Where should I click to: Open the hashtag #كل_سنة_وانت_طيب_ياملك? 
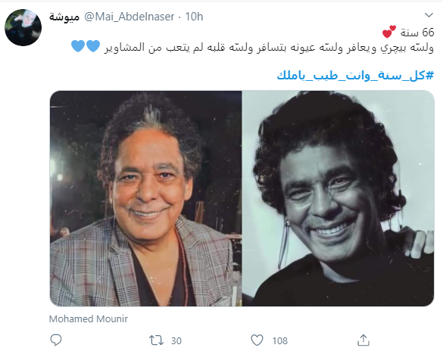355,76
